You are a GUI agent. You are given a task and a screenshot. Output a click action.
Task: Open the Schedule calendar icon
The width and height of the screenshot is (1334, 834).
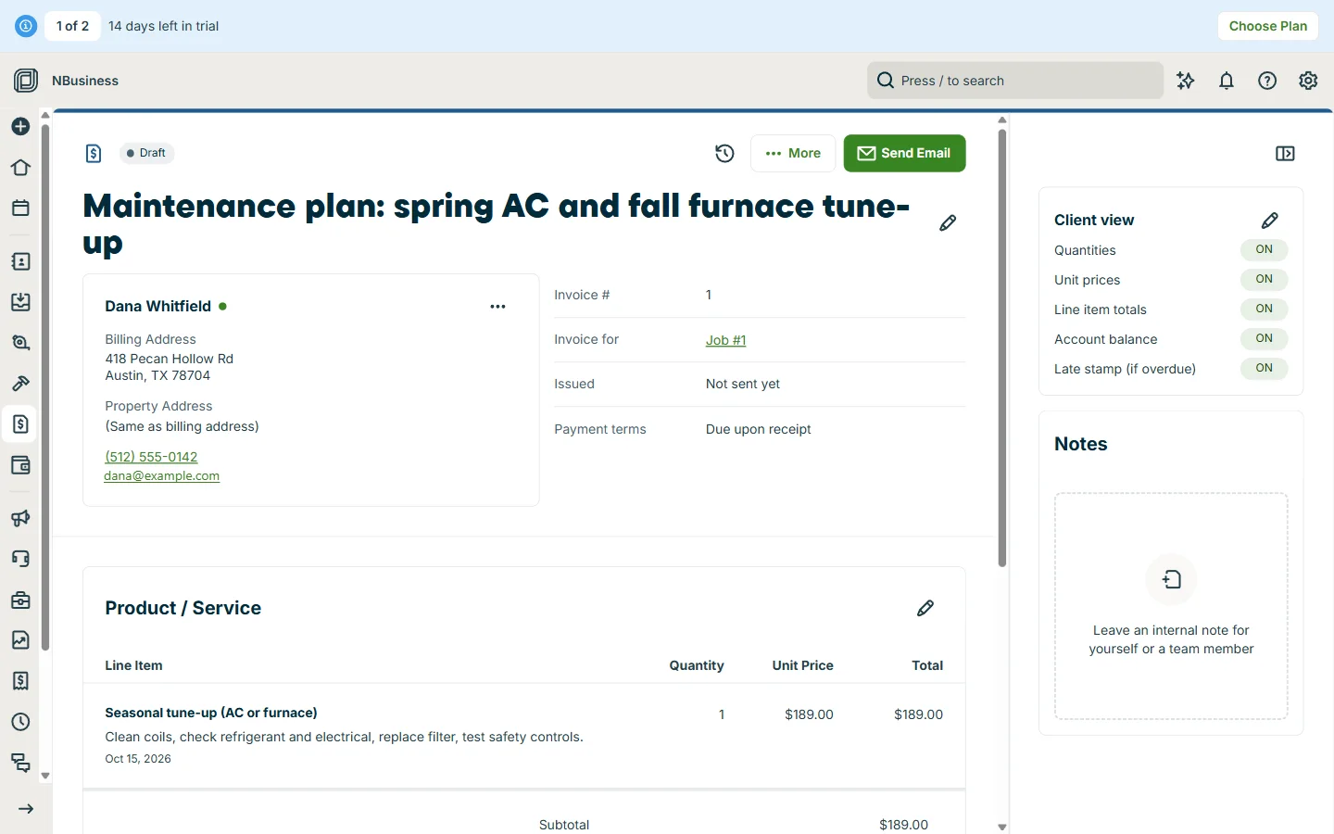20,208
